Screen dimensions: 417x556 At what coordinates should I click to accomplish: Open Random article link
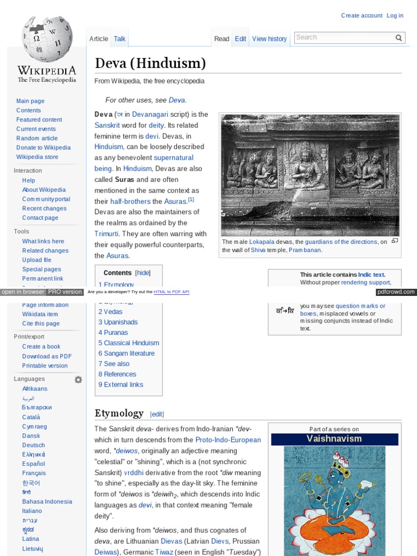click(x=37, y=138)
